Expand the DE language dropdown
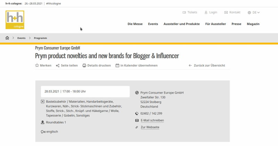Image resolution: width=278 pixels, height=146 pixels. tap(256, 12)
